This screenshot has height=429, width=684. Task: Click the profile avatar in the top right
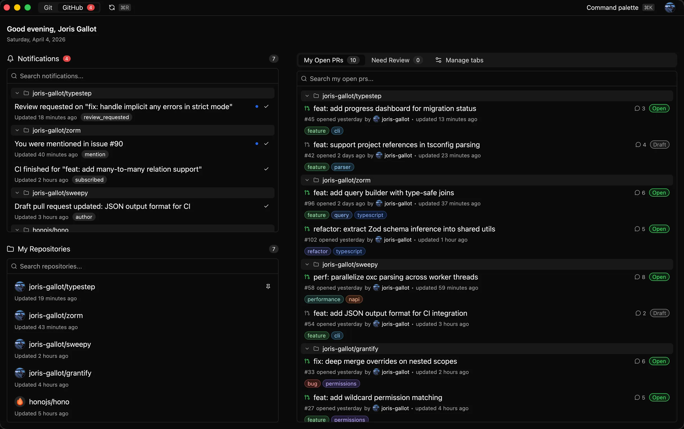click(670, 7)
